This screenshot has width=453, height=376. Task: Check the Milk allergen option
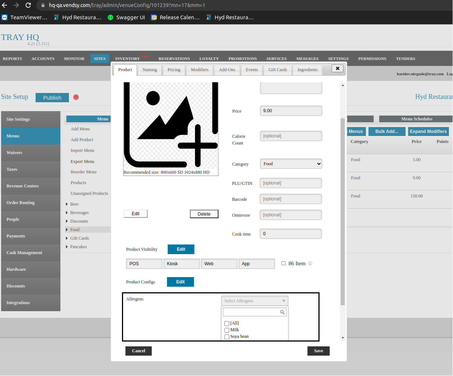[227, 330]
